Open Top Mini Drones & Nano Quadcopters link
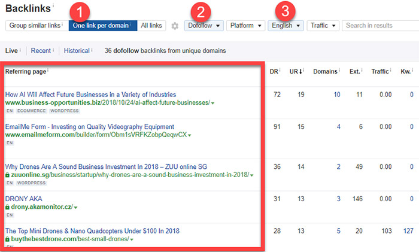Viewport: 419px width, 252px height. point(92,231)
